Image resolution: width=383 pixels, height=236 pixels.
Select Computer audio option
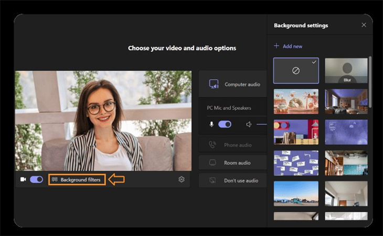[233, 84]
